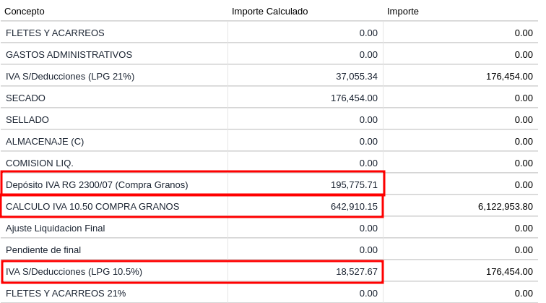Click the Importe value 6,122,953.80
The image size is (546, 303).
[505, 206]
